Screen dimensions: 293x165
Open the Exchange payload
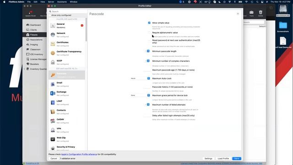pos(67,93)
